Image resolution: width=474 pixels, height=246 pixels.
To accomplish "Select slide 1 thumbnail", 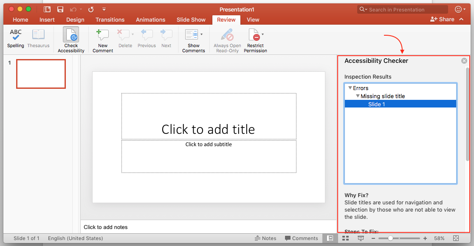I will [41, 74].
